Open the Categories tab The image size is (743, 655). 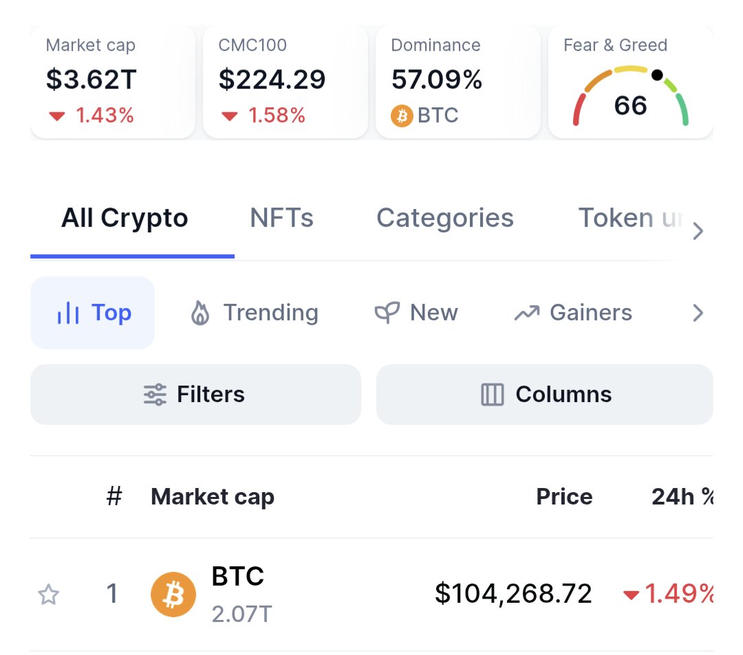[x=445, y=218]
